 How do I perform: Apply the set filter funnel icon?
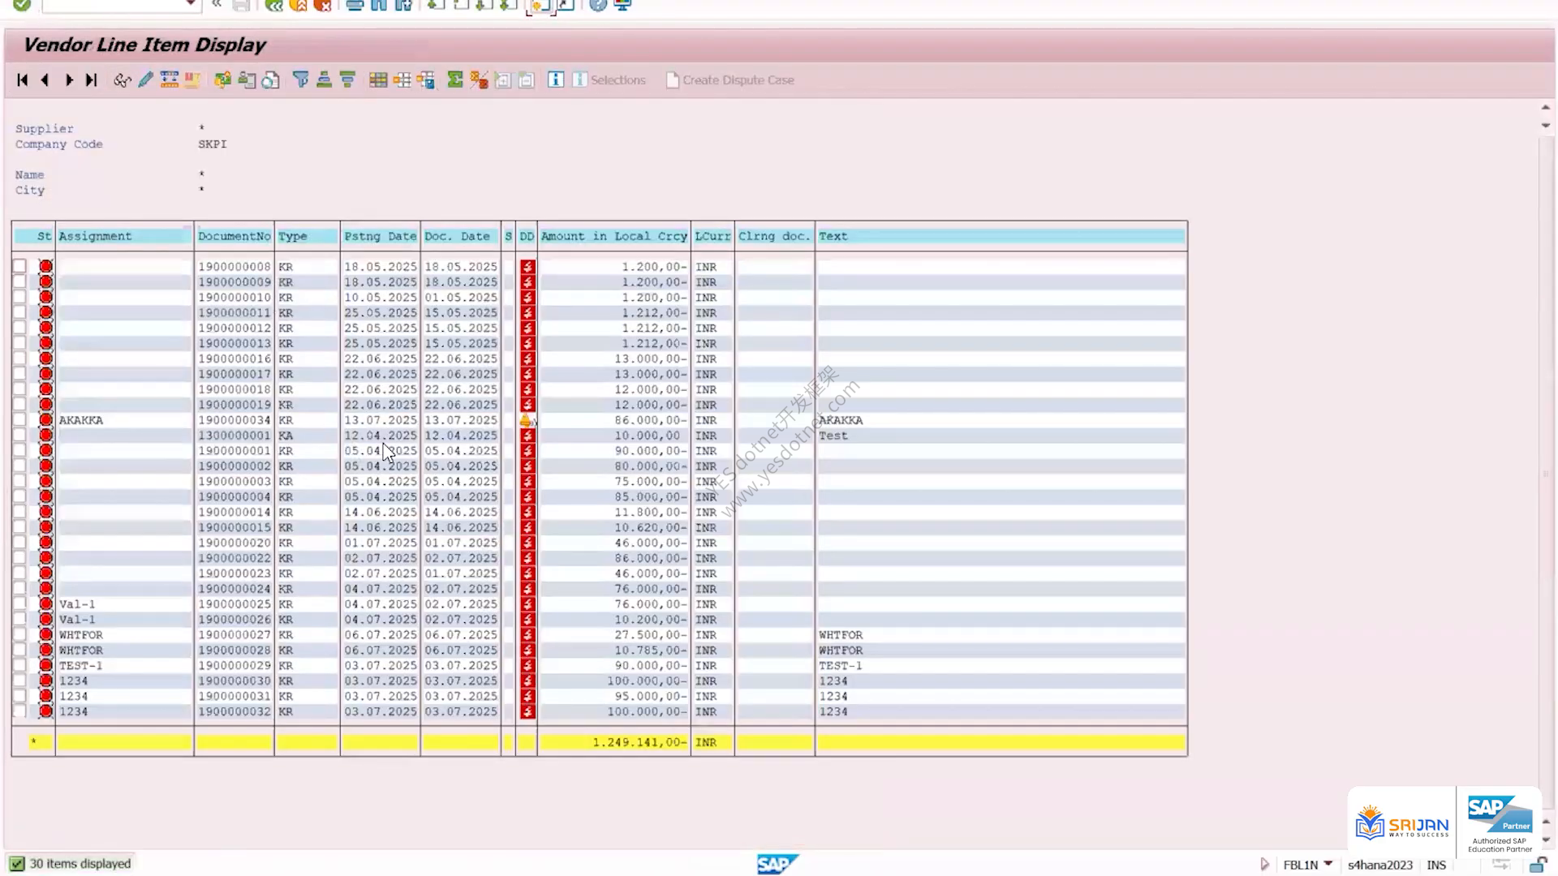click(x=300, y=79)
